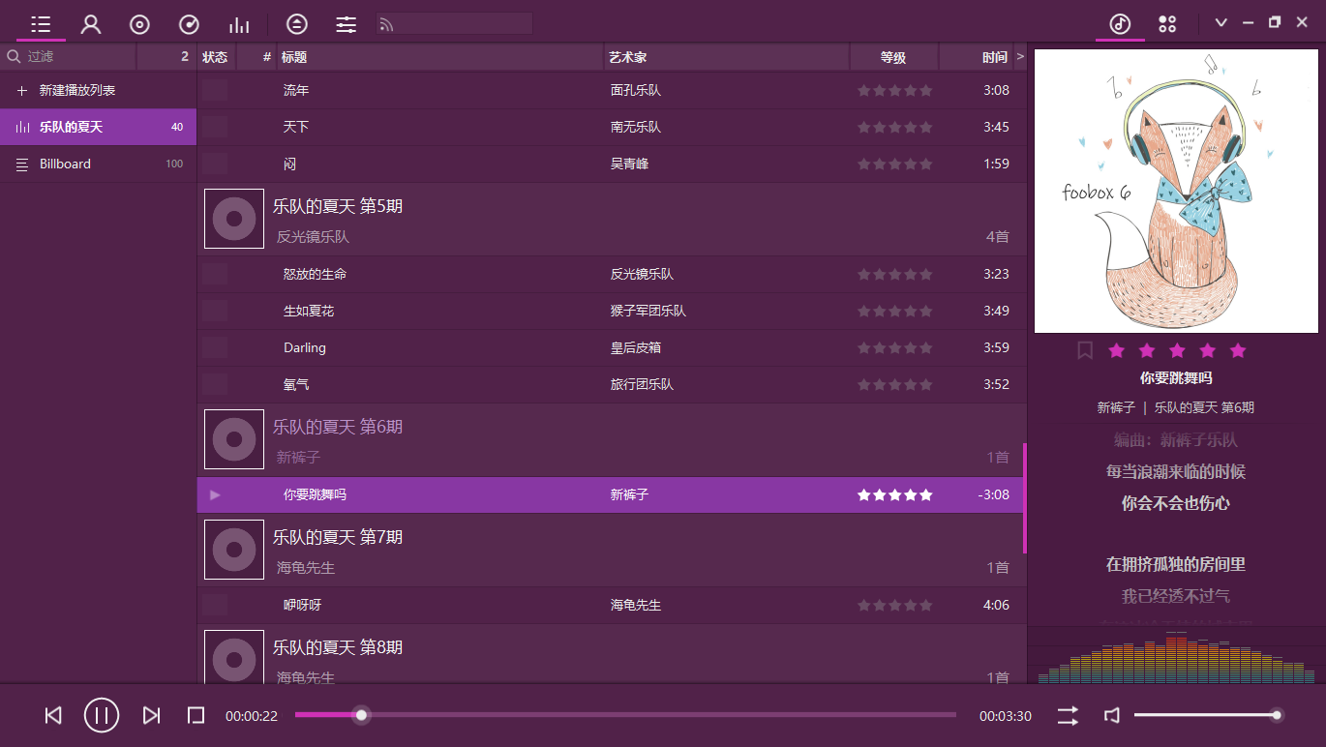Mute audio with the speaker icon
Image resolution: width=1326 pixels, height=747 pixels.
click(1111, 715)
